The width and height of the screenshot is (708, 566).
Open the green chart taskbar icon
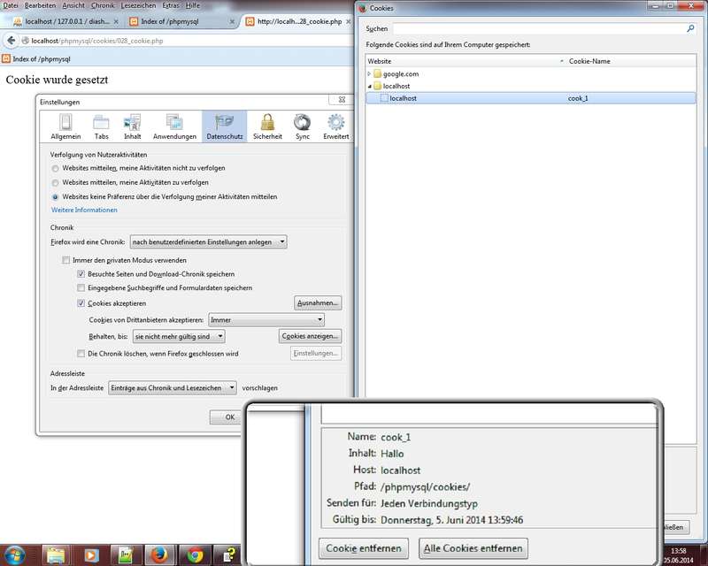[x=125, y=555]
